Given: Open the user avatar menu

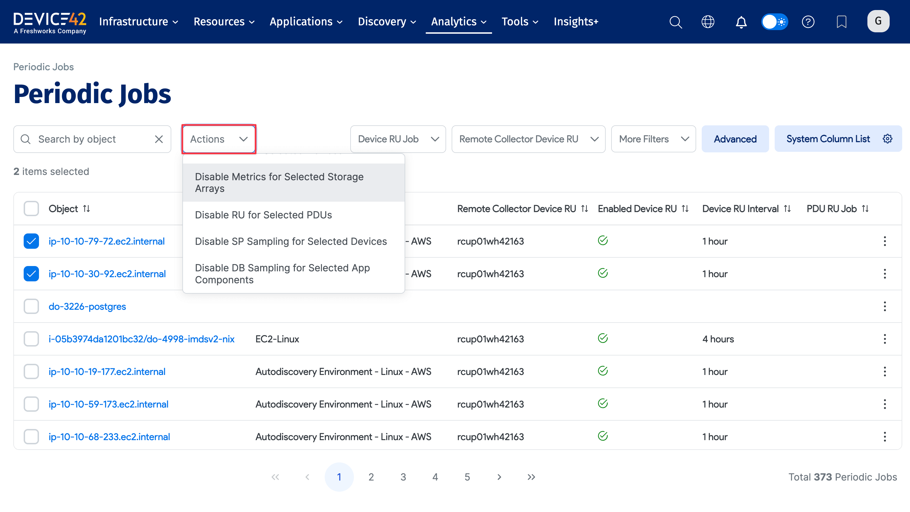Looking at the screenshot, I should coord(879,21).
